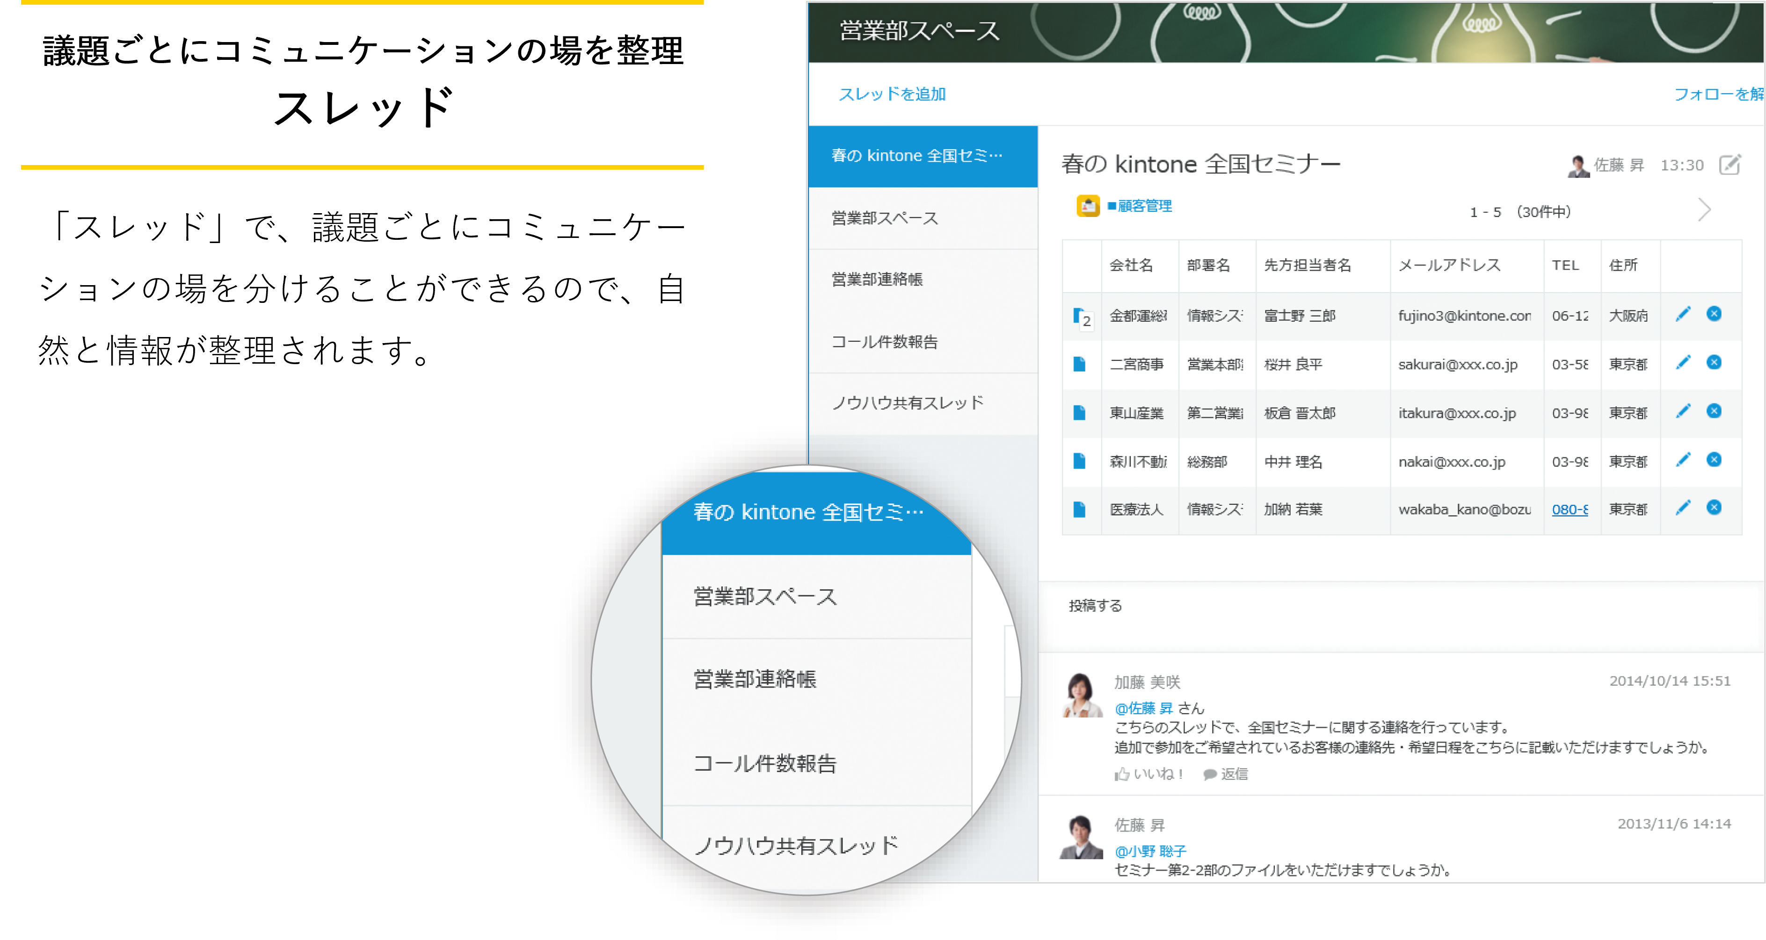
Task: Open record document icon for 森川不動 row
Action: pos(1080,462)
